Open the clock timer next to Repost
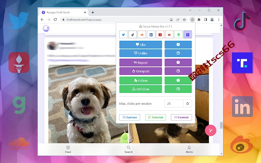 178,62
